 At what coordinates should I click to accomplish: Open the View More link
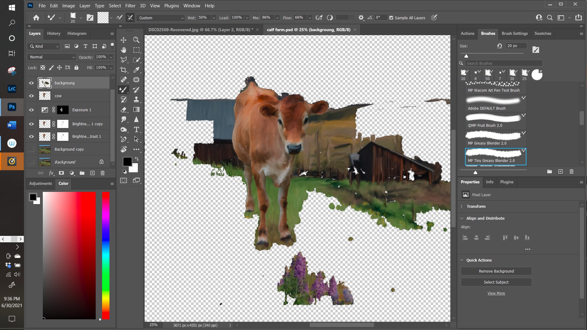point(496,293)
